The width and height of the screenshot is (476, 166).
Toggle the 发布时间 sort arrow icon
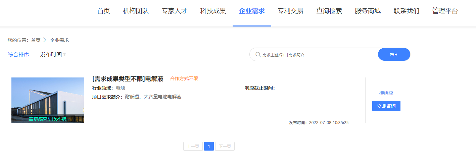pos(65,55)
